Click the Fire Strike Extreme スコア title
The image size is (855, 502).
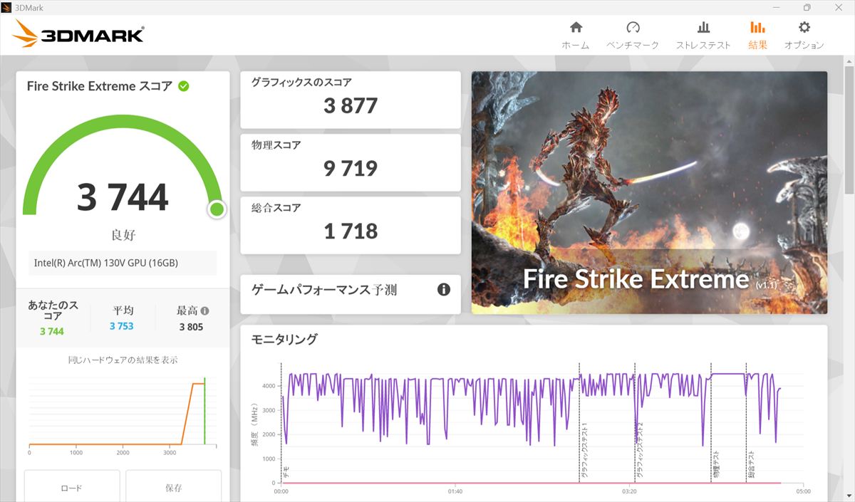click(100, 86)
